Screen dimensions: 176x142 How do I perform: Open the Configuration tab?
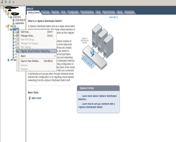point(73,13)
